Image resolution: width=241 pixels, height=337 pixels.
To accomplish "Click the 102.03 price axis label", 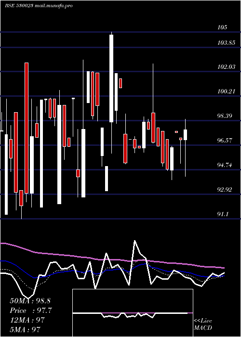I will point(226,67).
